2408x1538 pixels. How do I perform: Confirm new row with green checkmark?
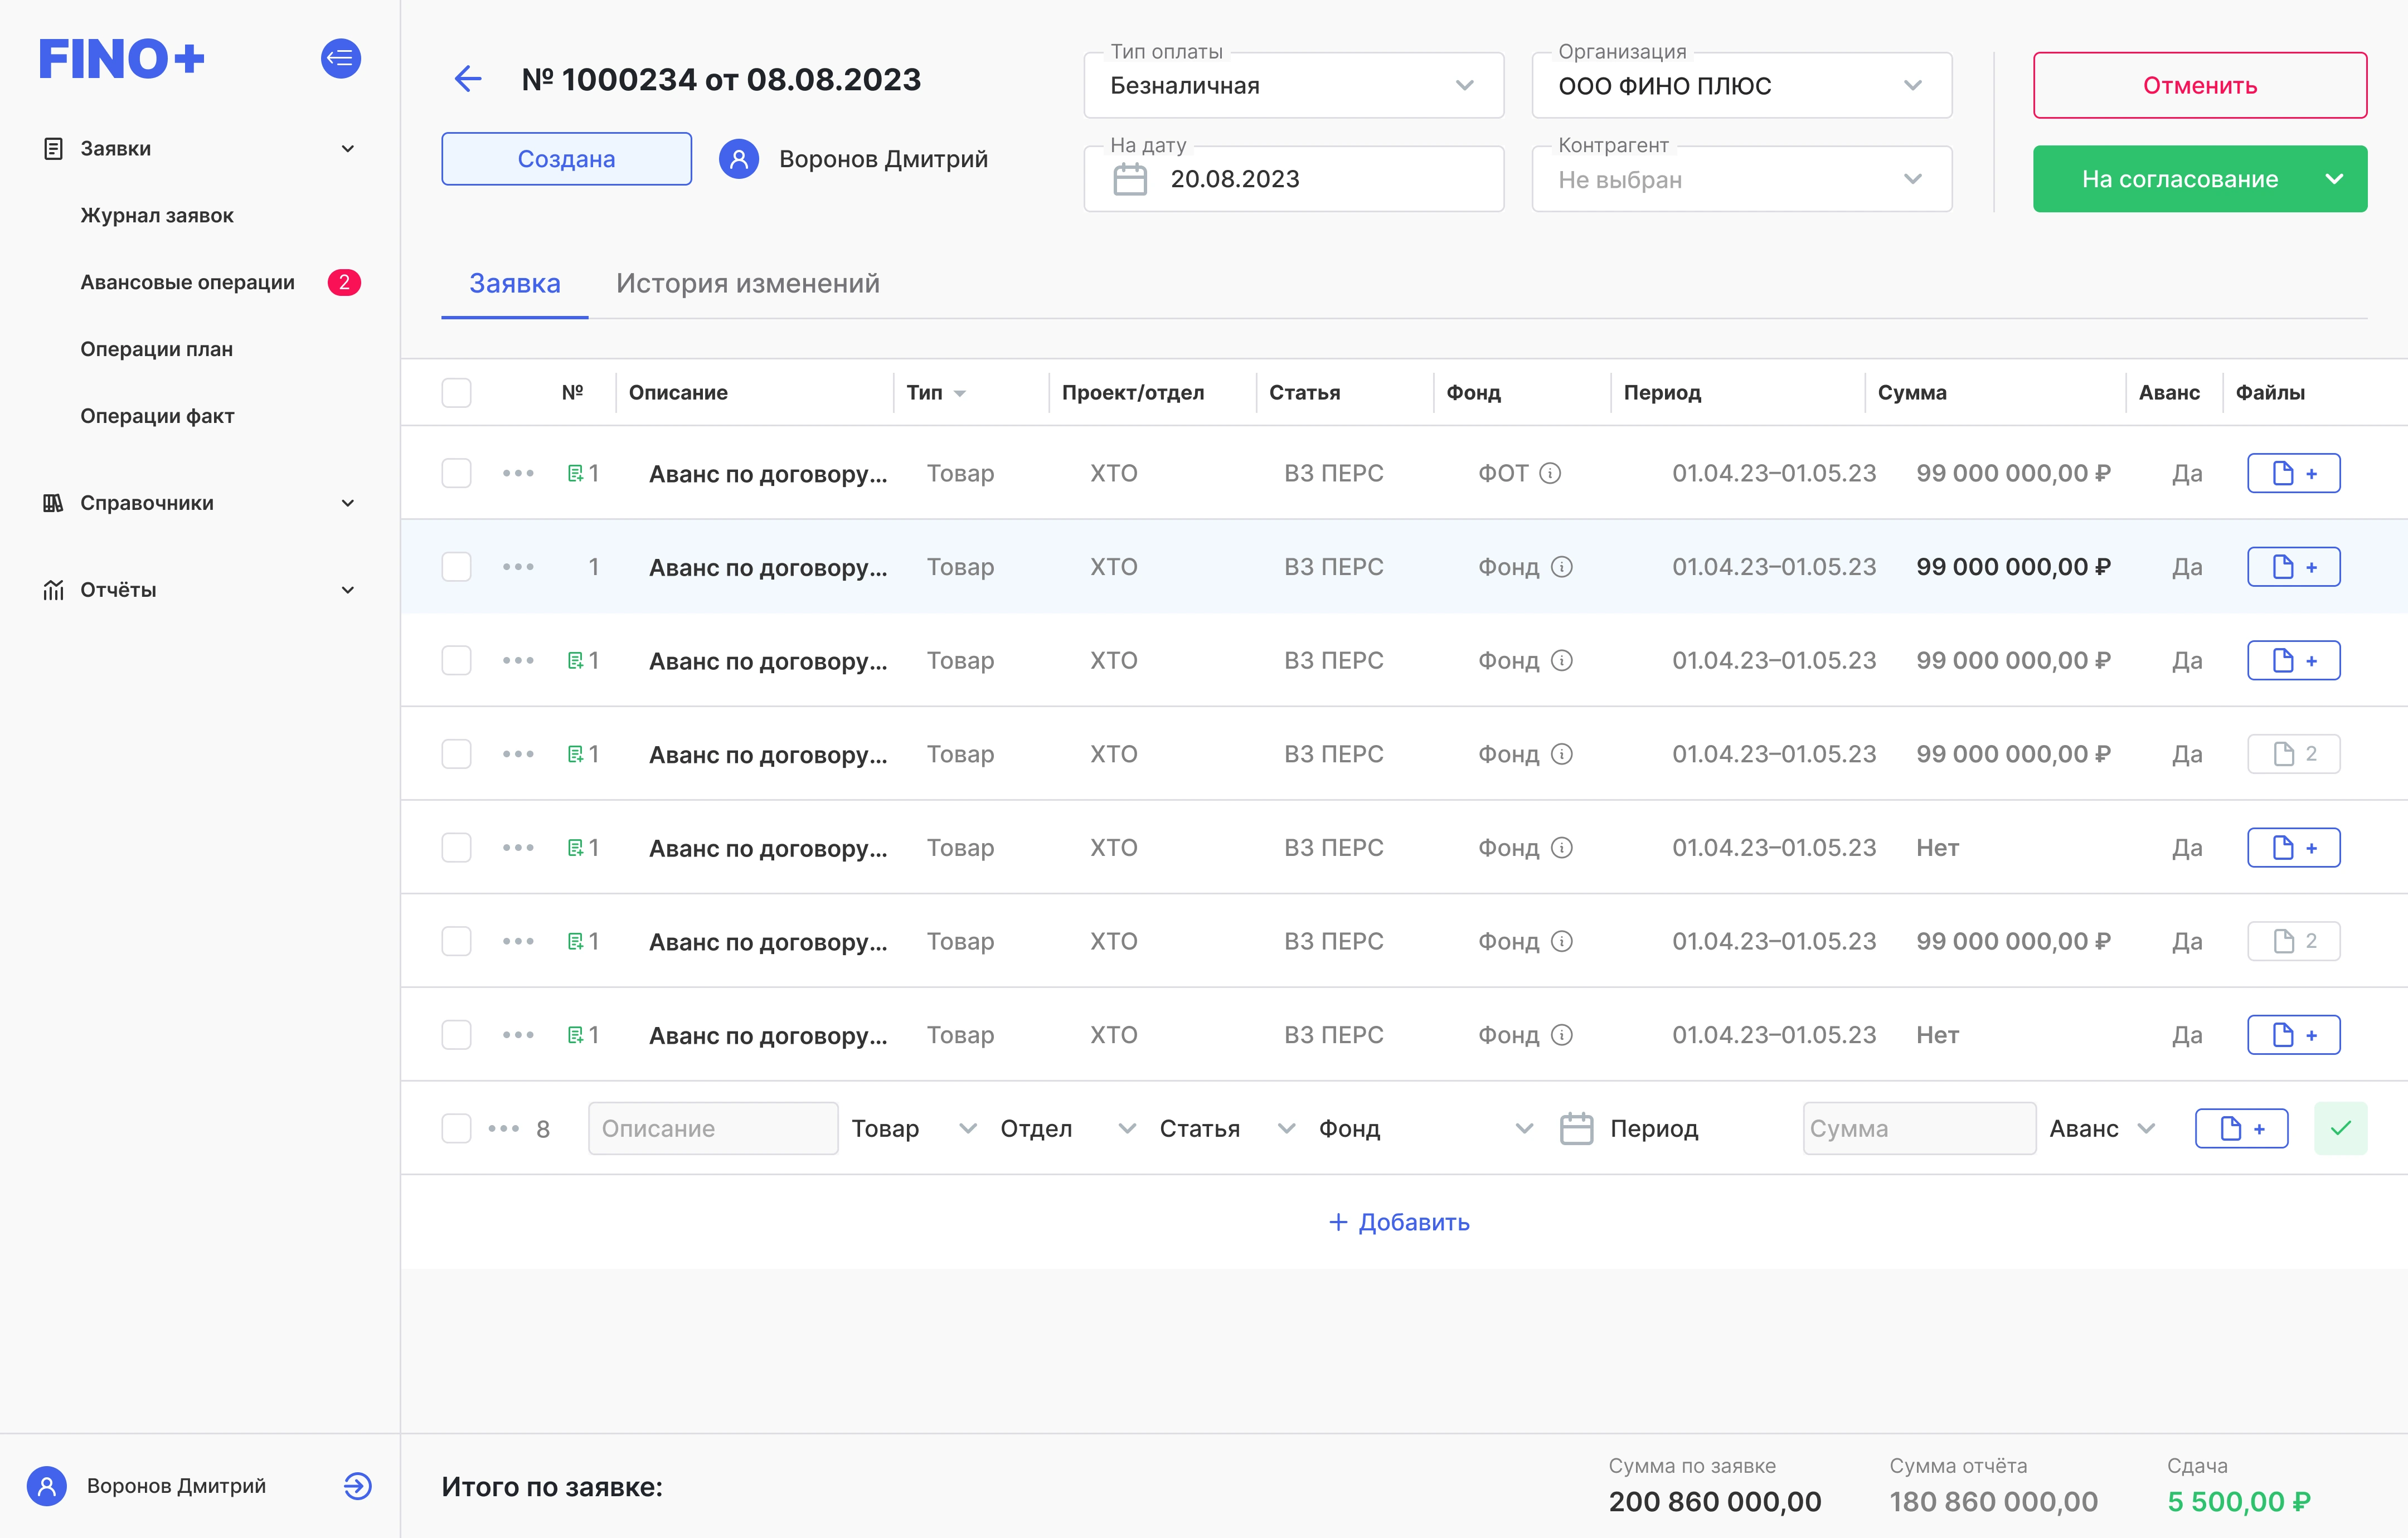[2340, 1129]
